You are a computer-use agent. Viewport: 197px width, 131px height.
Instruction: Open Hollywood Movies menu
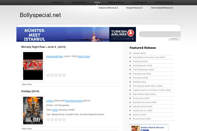(x=116, y=2)
